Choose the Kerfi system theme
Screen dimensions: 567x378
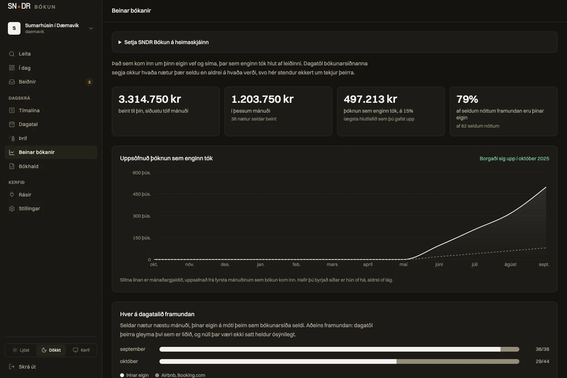[81, 350]
